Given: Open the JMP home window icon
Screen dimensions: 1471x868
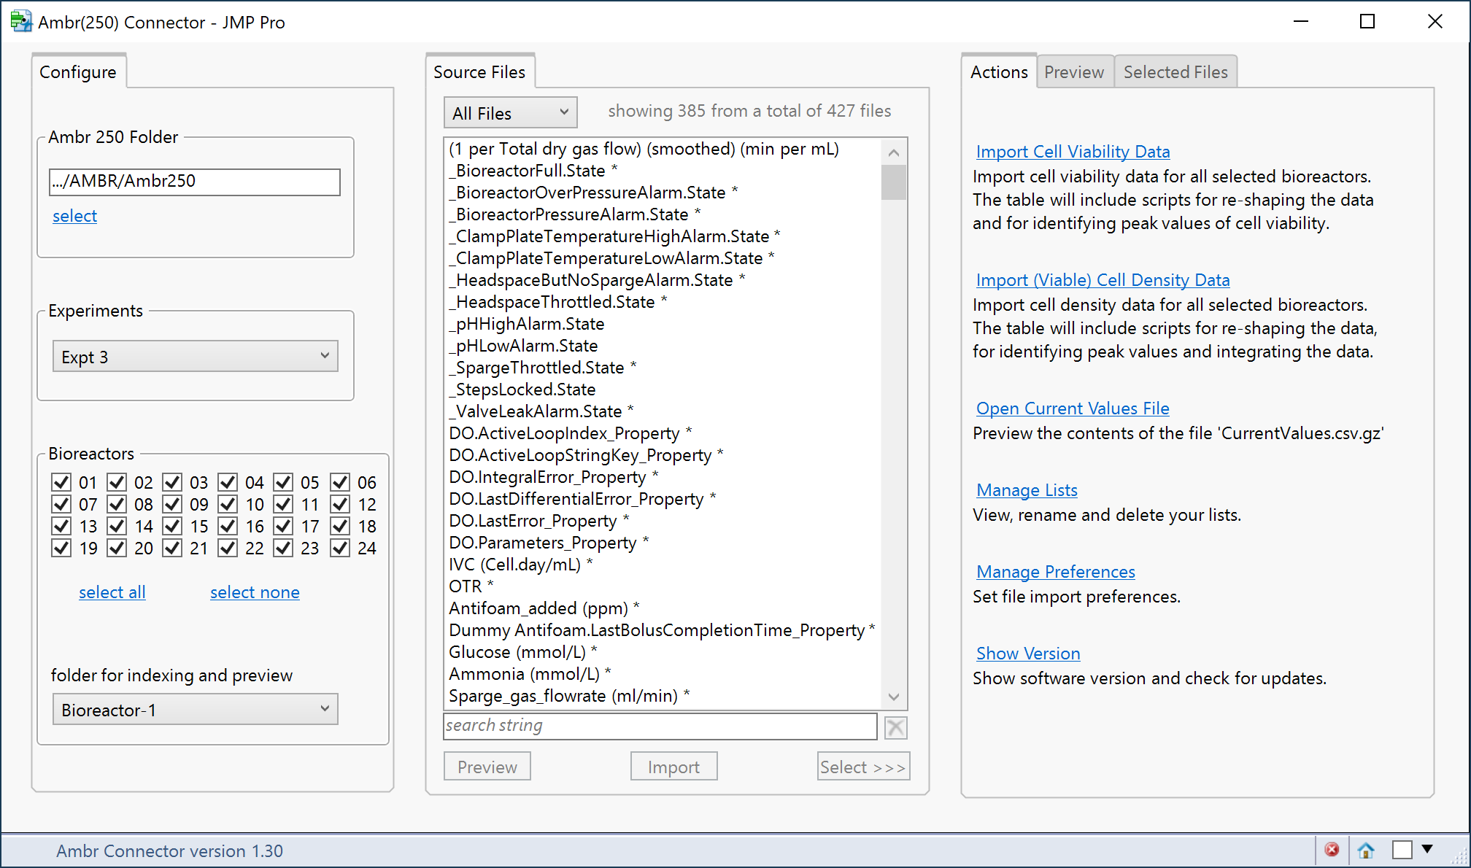Looking at the screenshot, I should click(x=1366, y=850).
